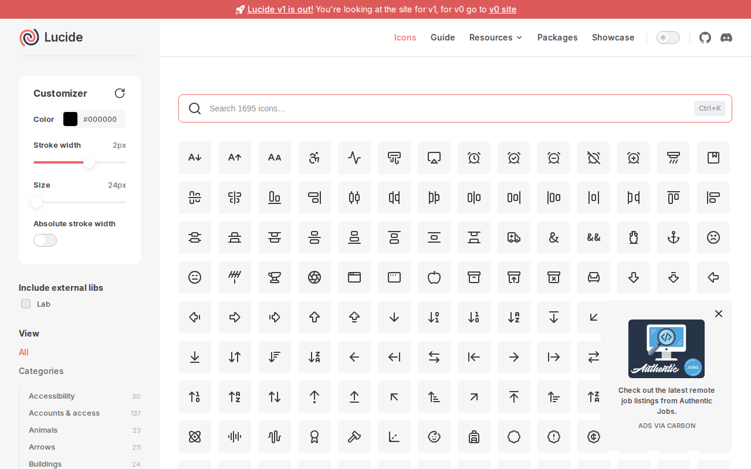Click the Stroke width slider handle

89,162
